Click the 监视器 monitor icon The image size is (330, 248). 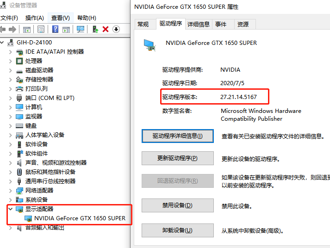tap(19, 117)
